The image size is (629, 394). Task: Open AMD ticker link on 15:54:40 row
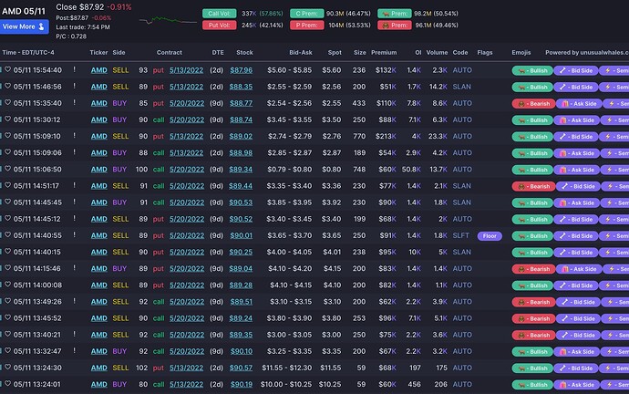click(x=99, y=70)
